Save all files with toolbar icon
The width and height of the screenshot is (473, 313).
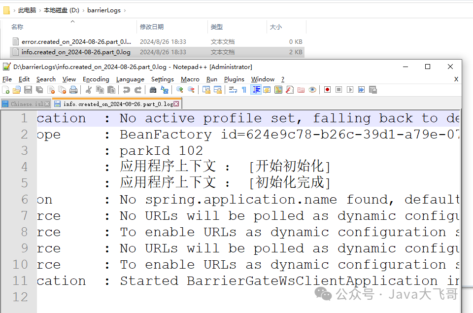[39, 90]
